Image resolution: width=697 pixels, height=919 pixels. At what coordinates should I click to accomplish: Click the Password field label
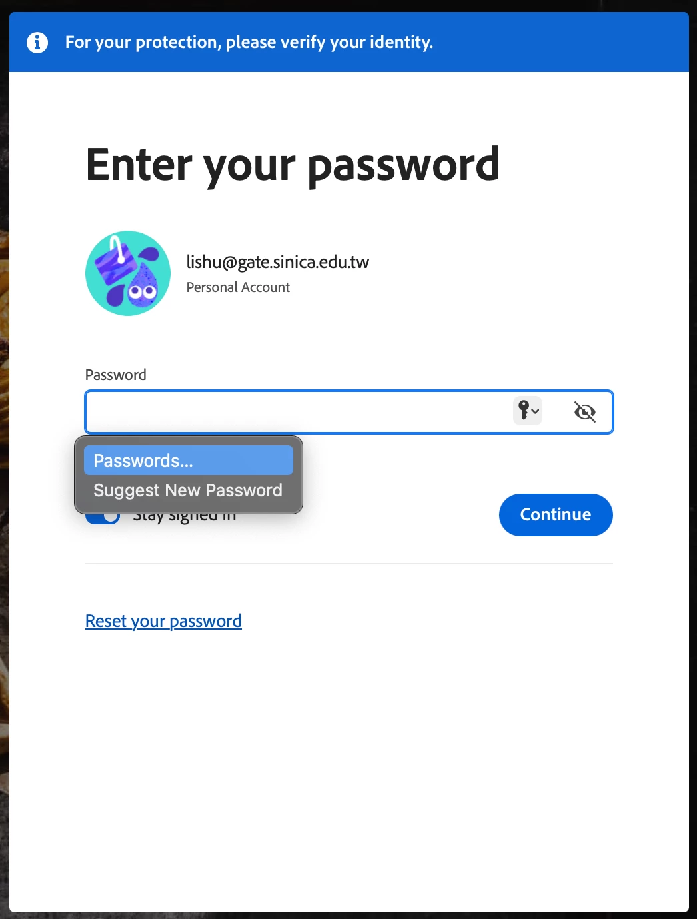click(x=116, y=375)
